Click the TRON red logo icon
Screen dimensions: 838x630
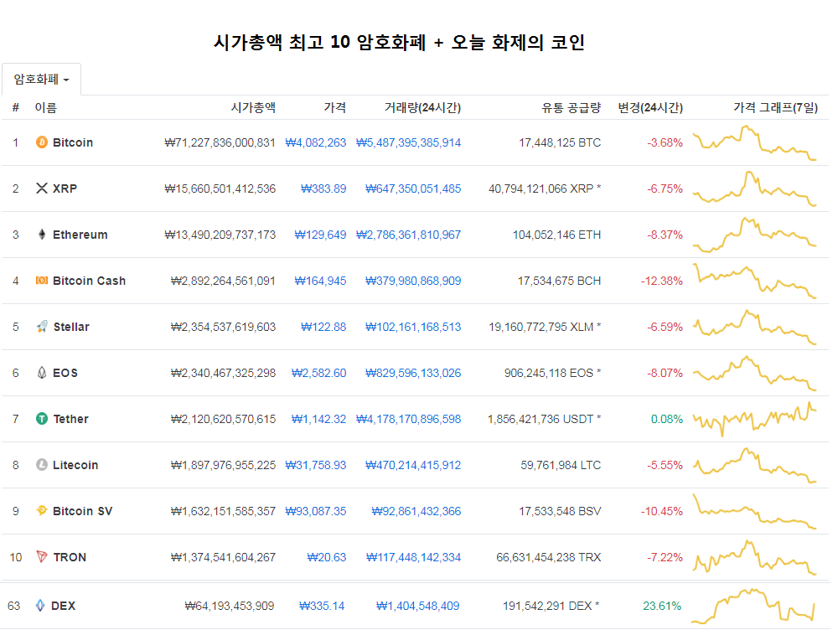42,557
